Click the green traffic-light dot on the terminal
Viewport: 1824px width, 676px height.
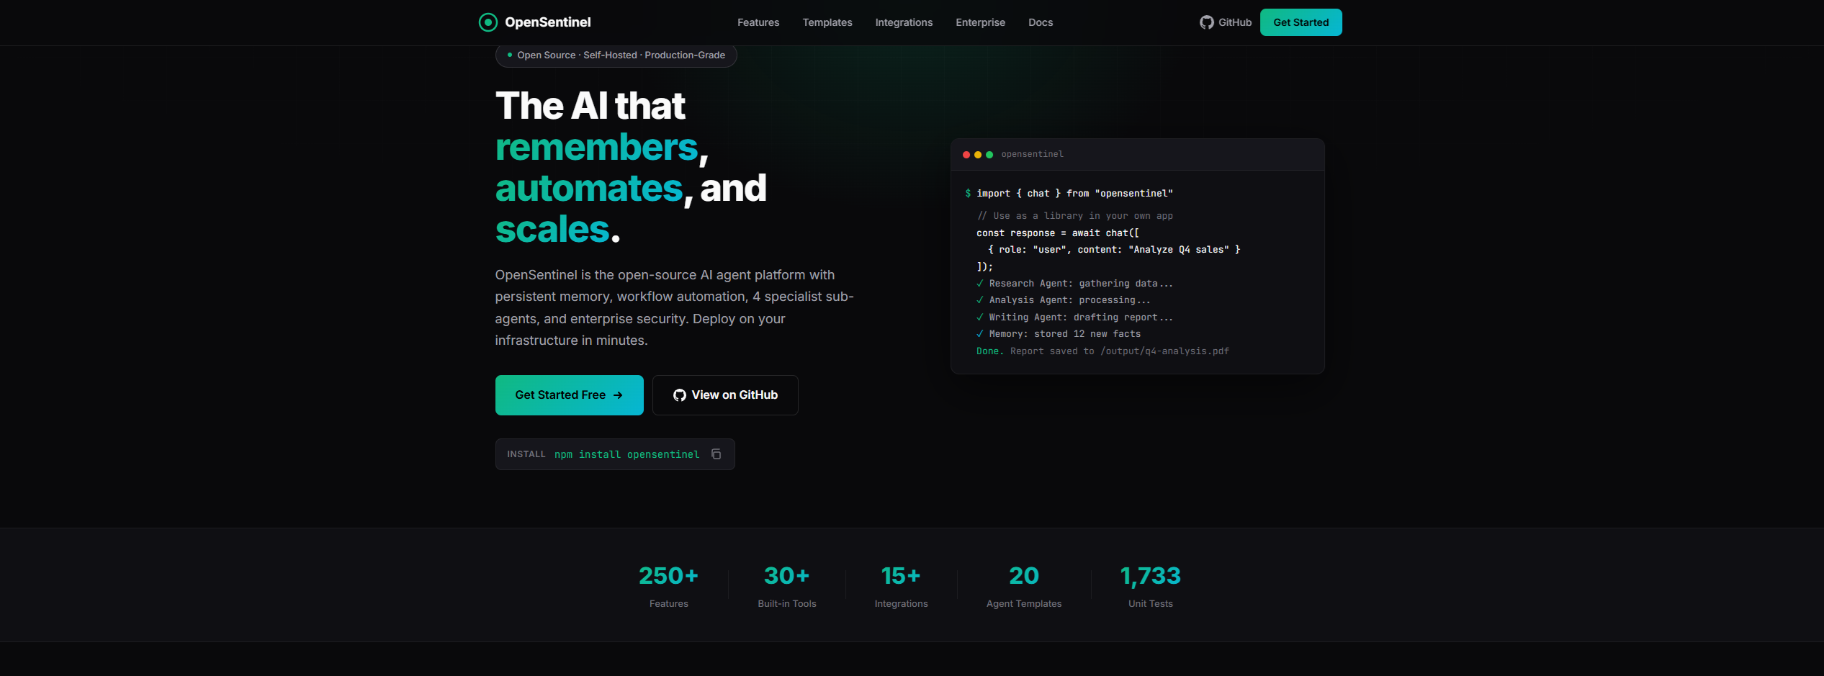[990, 154]
